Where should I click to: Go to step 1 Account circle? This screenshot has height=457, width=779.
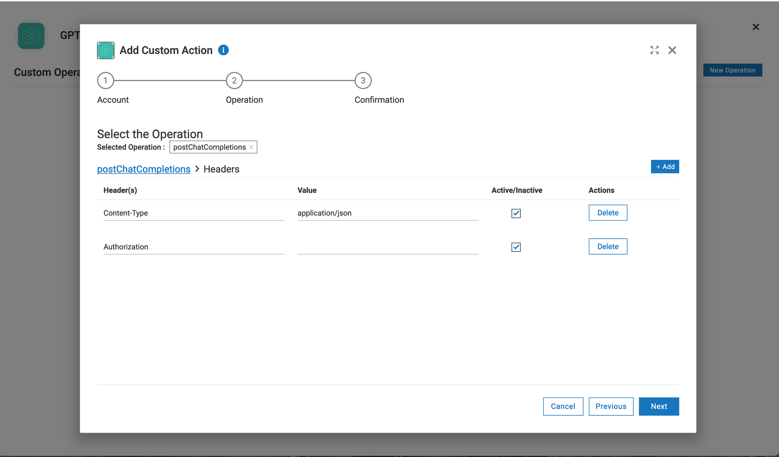pos(106,81)
